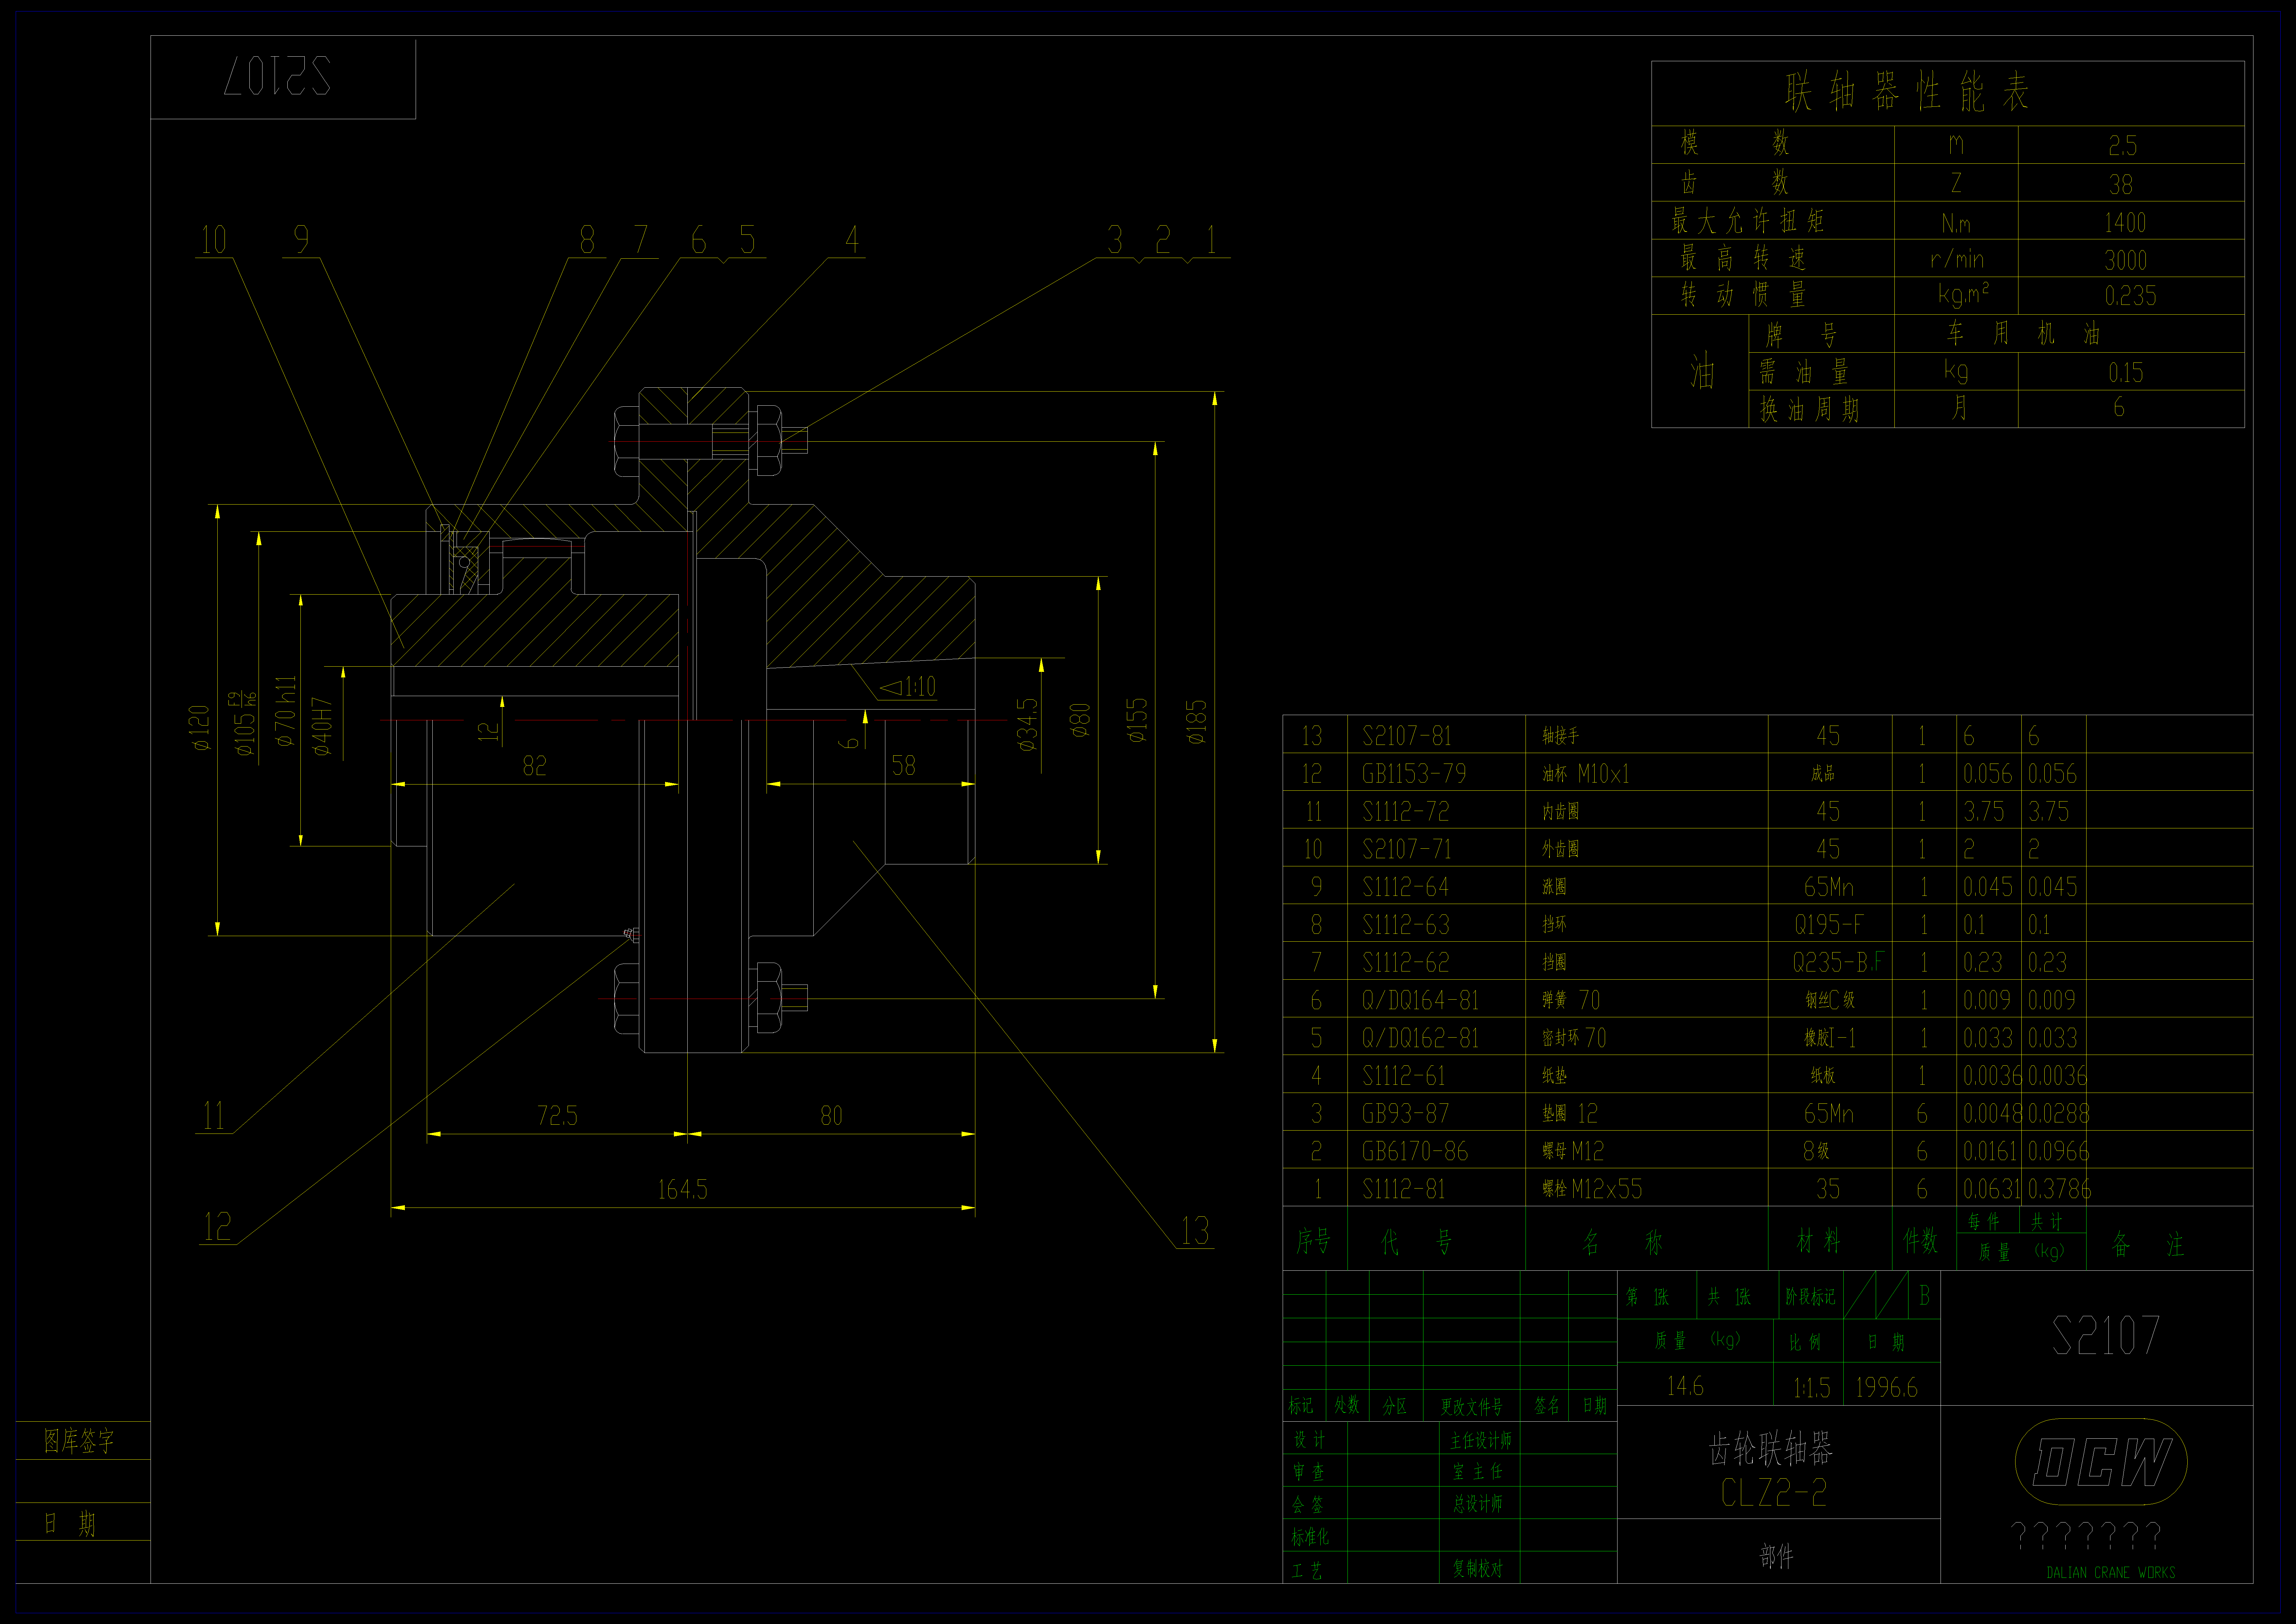Click the 1:10 taper annotation
The image size is (2296, 1624).
coord(908,686)
